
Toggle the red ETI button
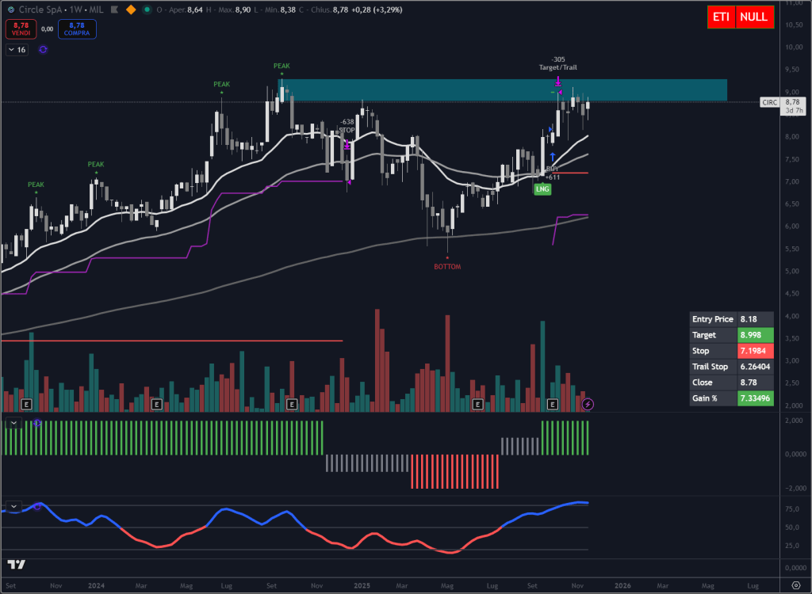[x=721, y=17]
